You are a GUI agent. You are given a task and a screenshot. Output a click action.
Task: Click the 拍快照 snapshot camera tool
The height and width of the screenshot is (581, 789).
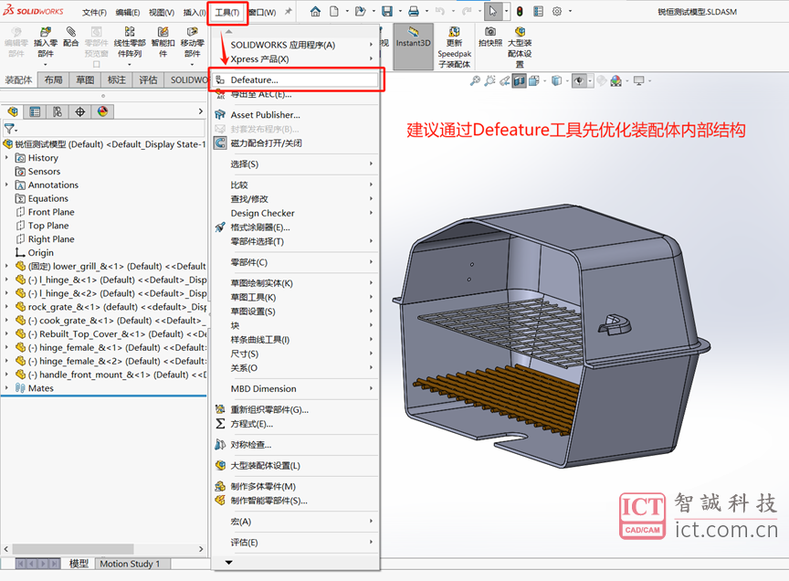[x=490, y=37]
